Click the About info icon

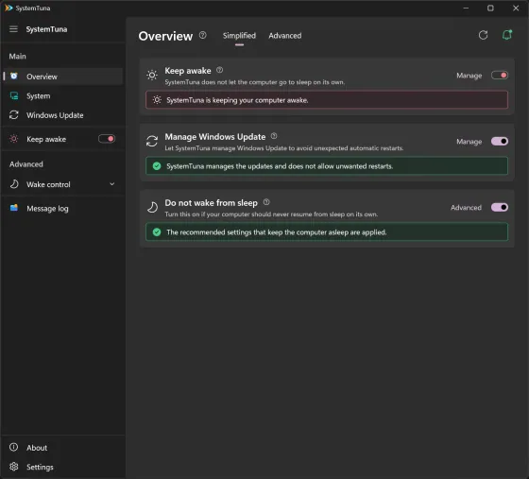[x=14, y=447]
